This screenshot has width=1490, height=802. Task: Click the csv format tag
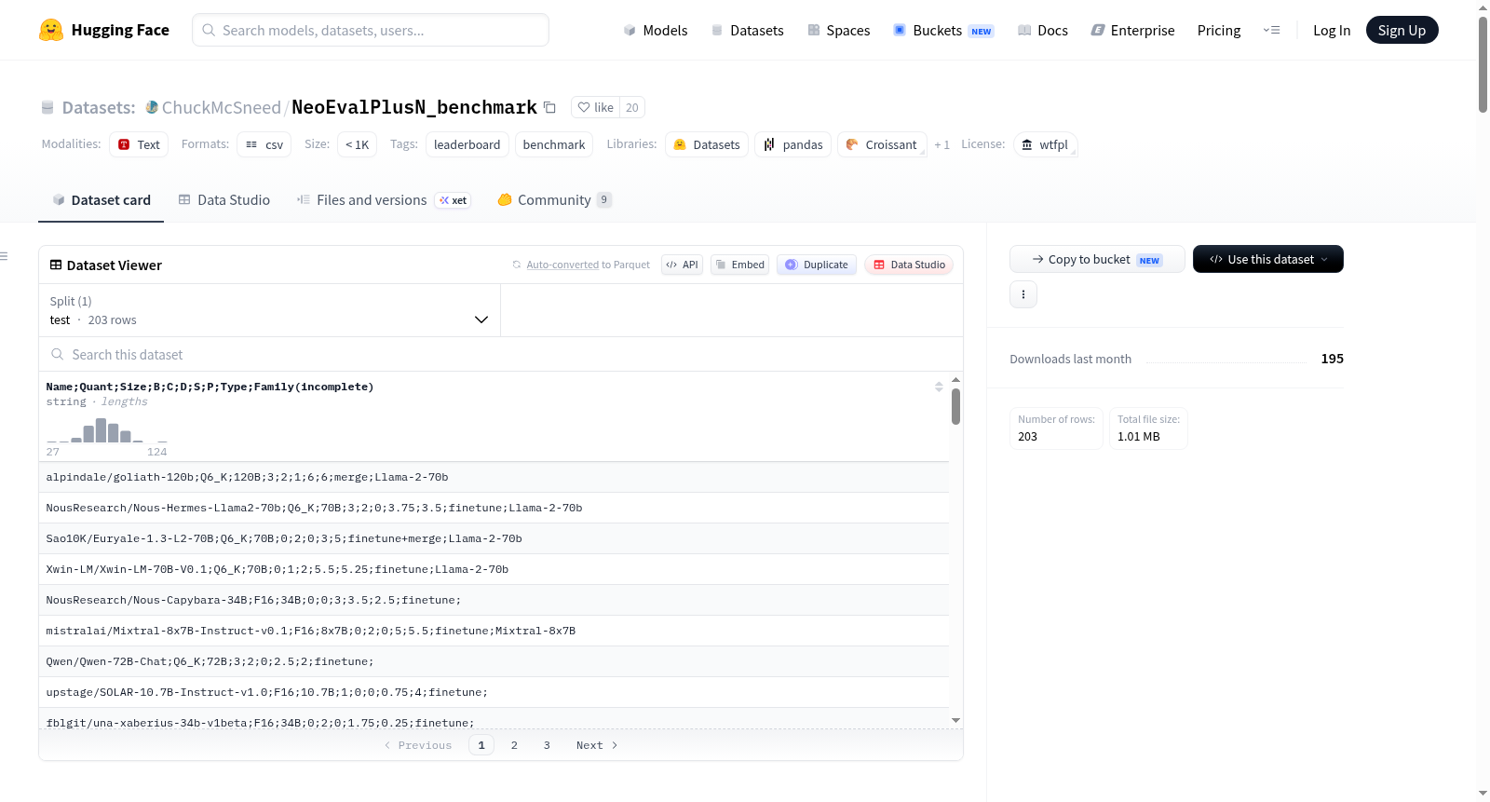point(264,144)
